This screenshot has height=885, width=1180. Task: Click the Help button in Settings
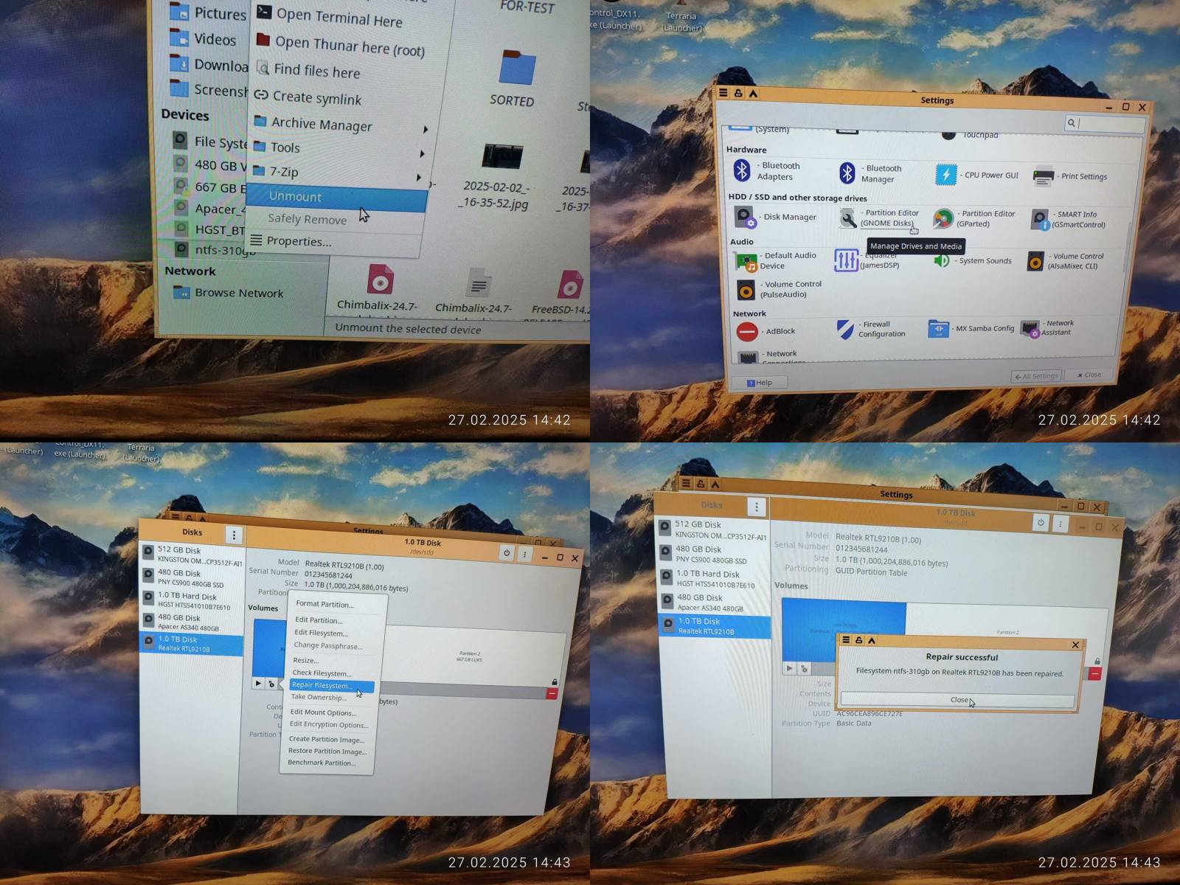point(759,383)
